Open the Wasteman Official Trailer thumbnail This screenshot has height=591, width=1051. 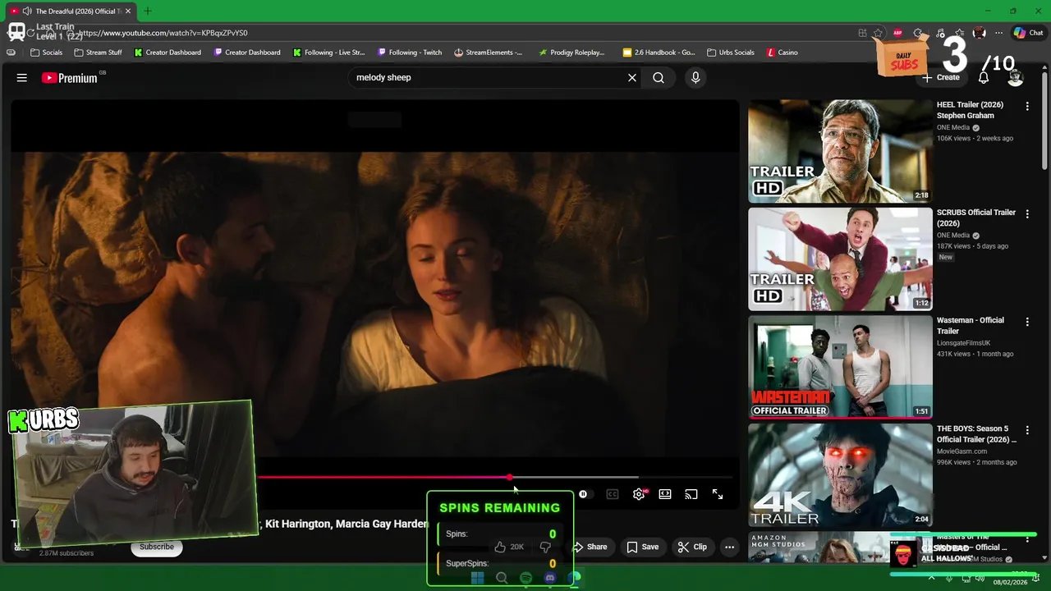click(x=840, y=367)
